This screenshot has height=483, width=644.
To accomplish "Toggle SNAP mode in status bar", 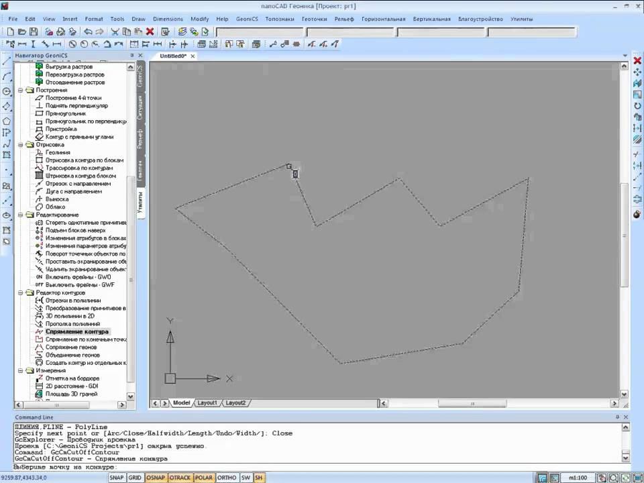I will 117,478.
